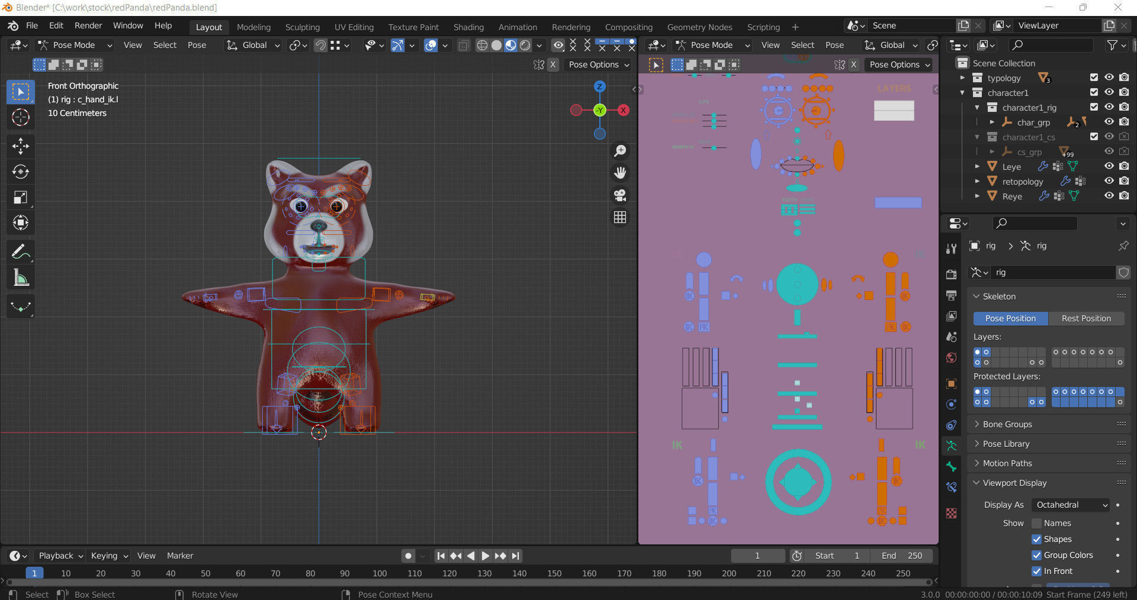Open Pose Mode dropdown in left viewport

point(75,45)
